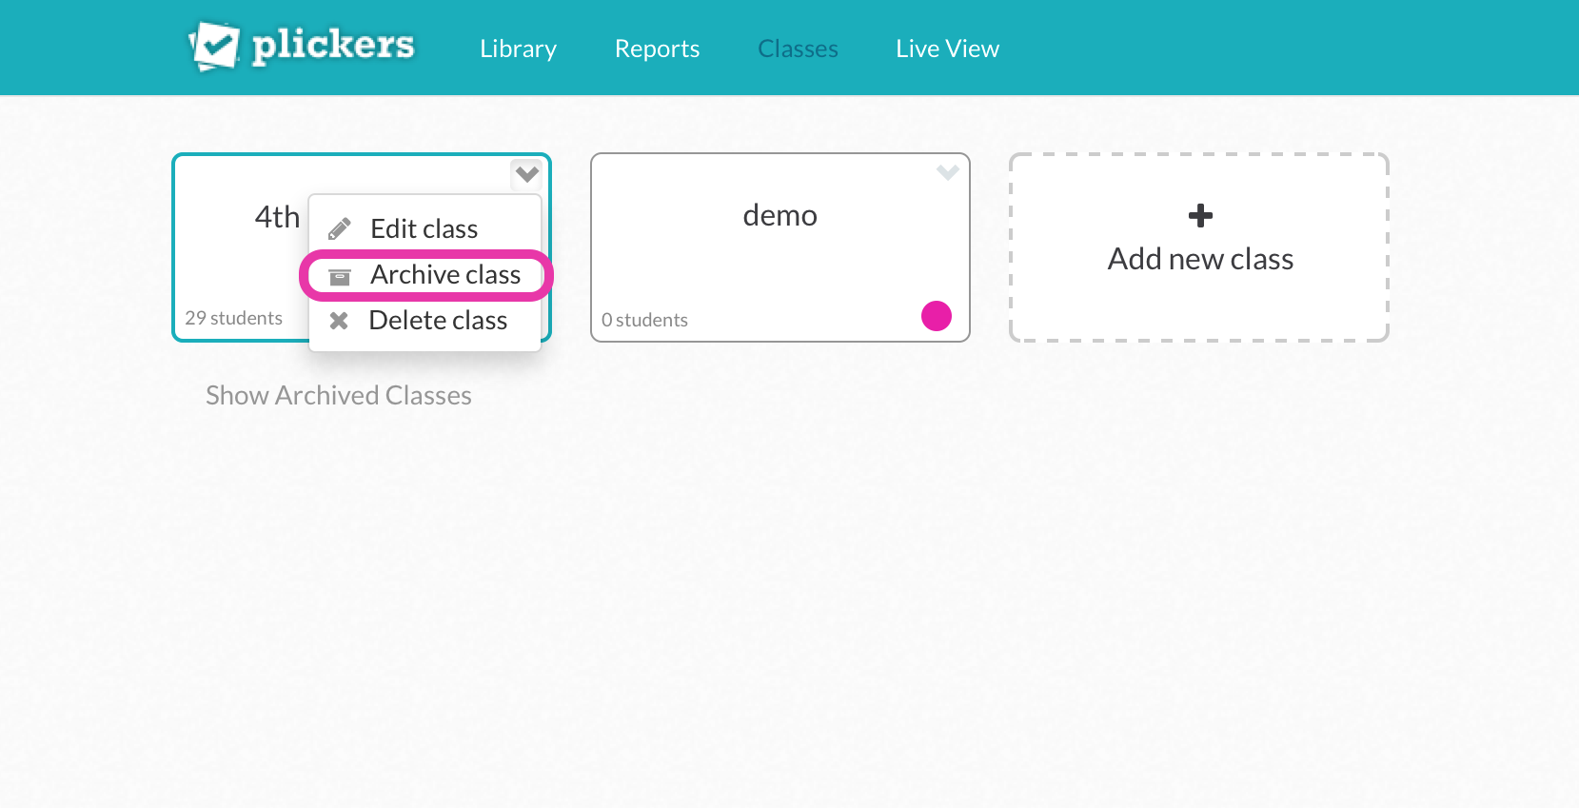The image size is (1579, 808).
Task: Show Archived Classes link
Action: click(x=339, y=395)
